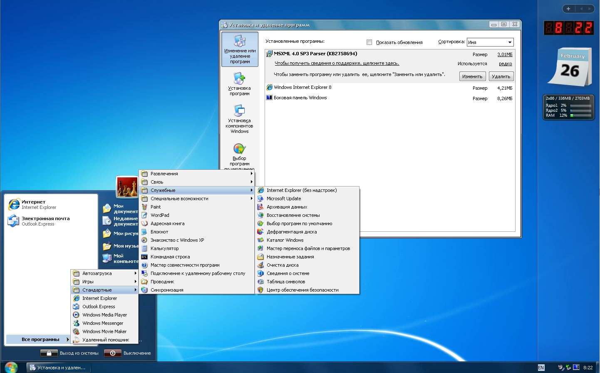
Task: Select Синхронизация menu entry
Action: (197, 290)
